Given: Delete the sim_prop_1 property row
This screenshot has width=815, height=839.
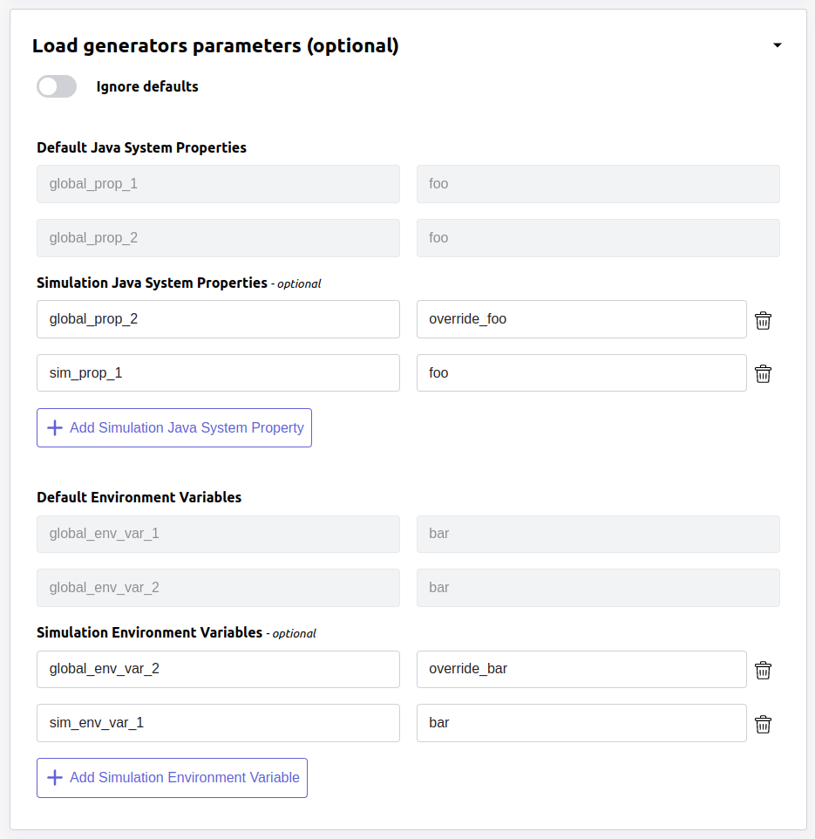Looking at the screenshot, I should point(763,373).
